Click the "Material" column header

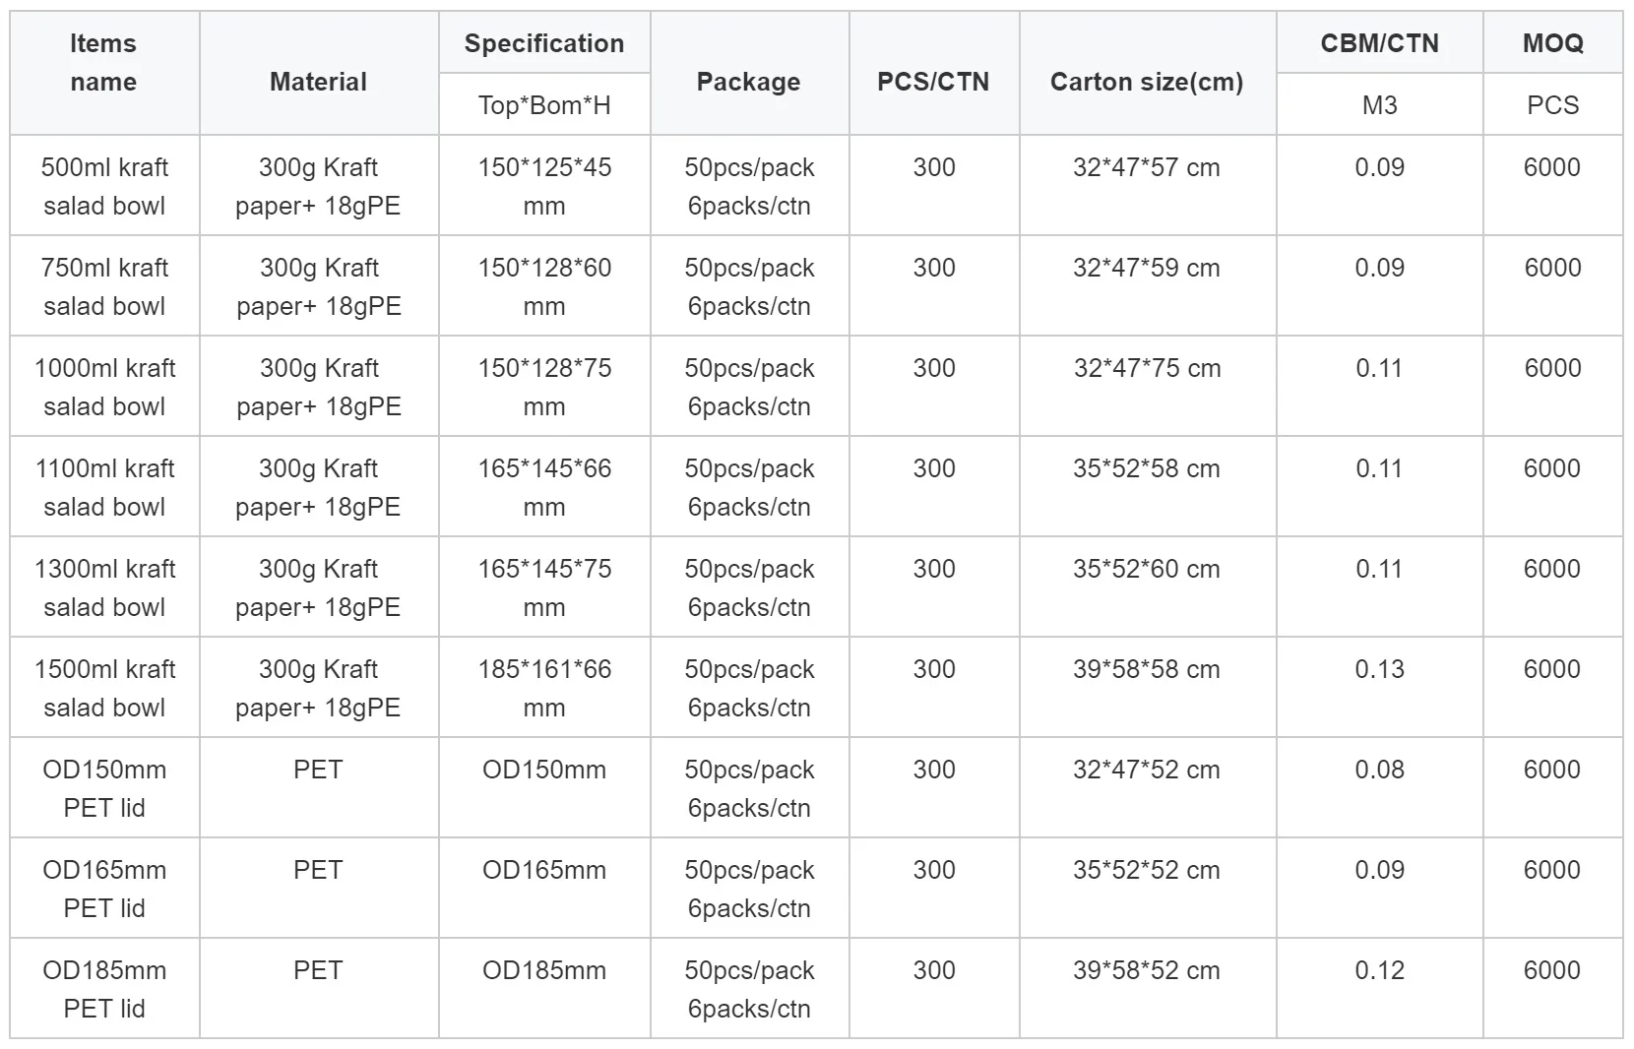click(318, 82)
